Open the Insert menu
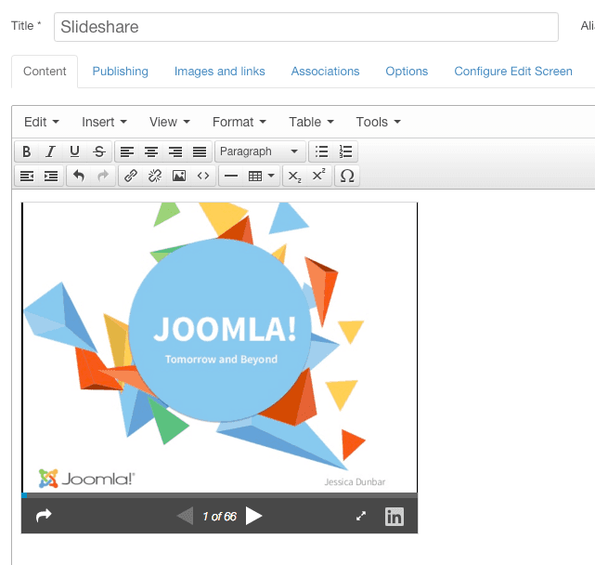Image resolution: width=595 pixels, height=565 pixels. click(104, 122)
